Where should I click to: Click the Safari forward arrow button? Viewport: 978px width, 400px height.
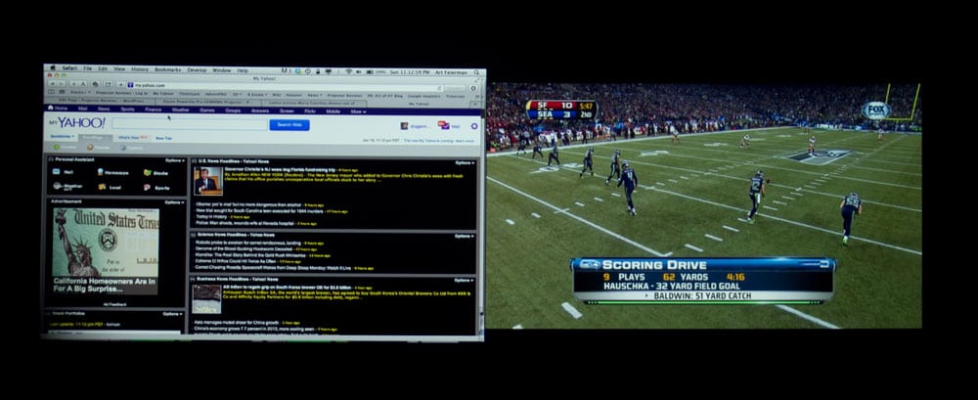click(61, 84)
